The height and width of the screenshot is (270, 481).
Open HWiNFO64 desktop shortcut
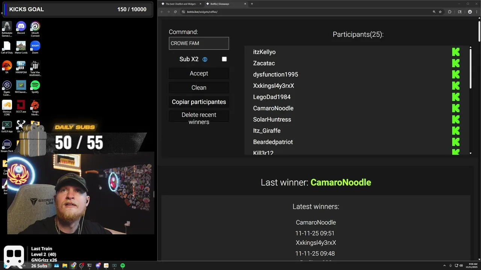click(x=21, y=67)
